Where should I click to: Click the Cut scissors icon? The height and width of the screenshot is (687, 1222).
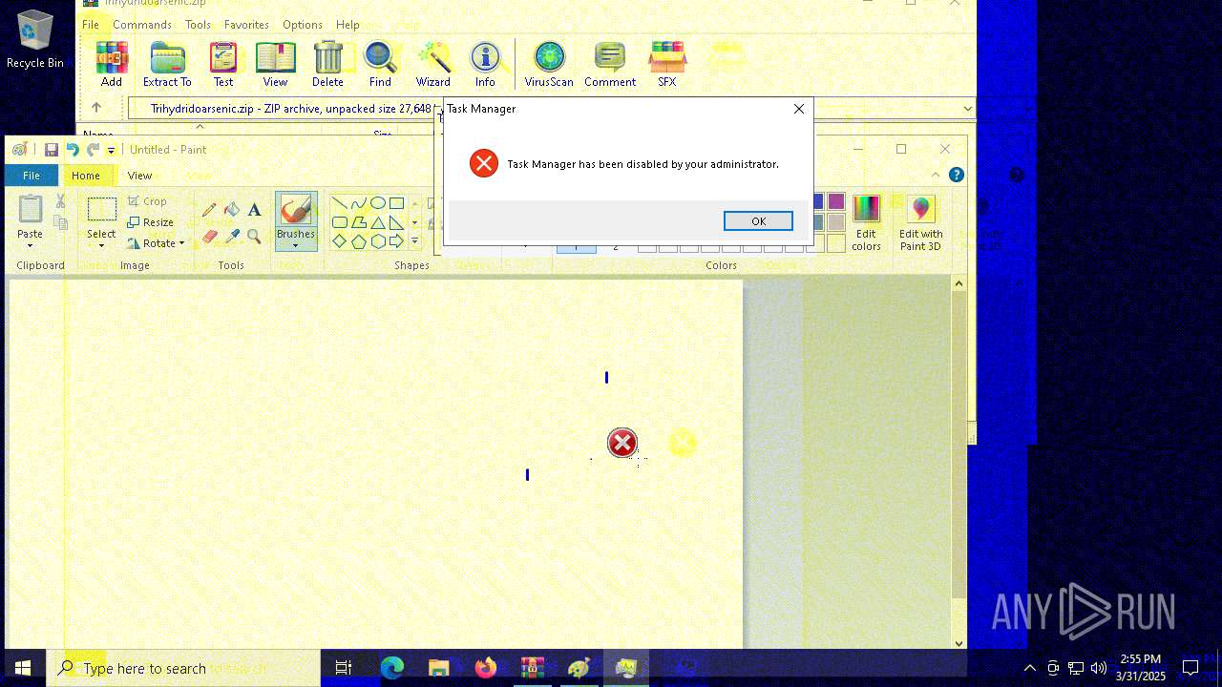point(60,201)
